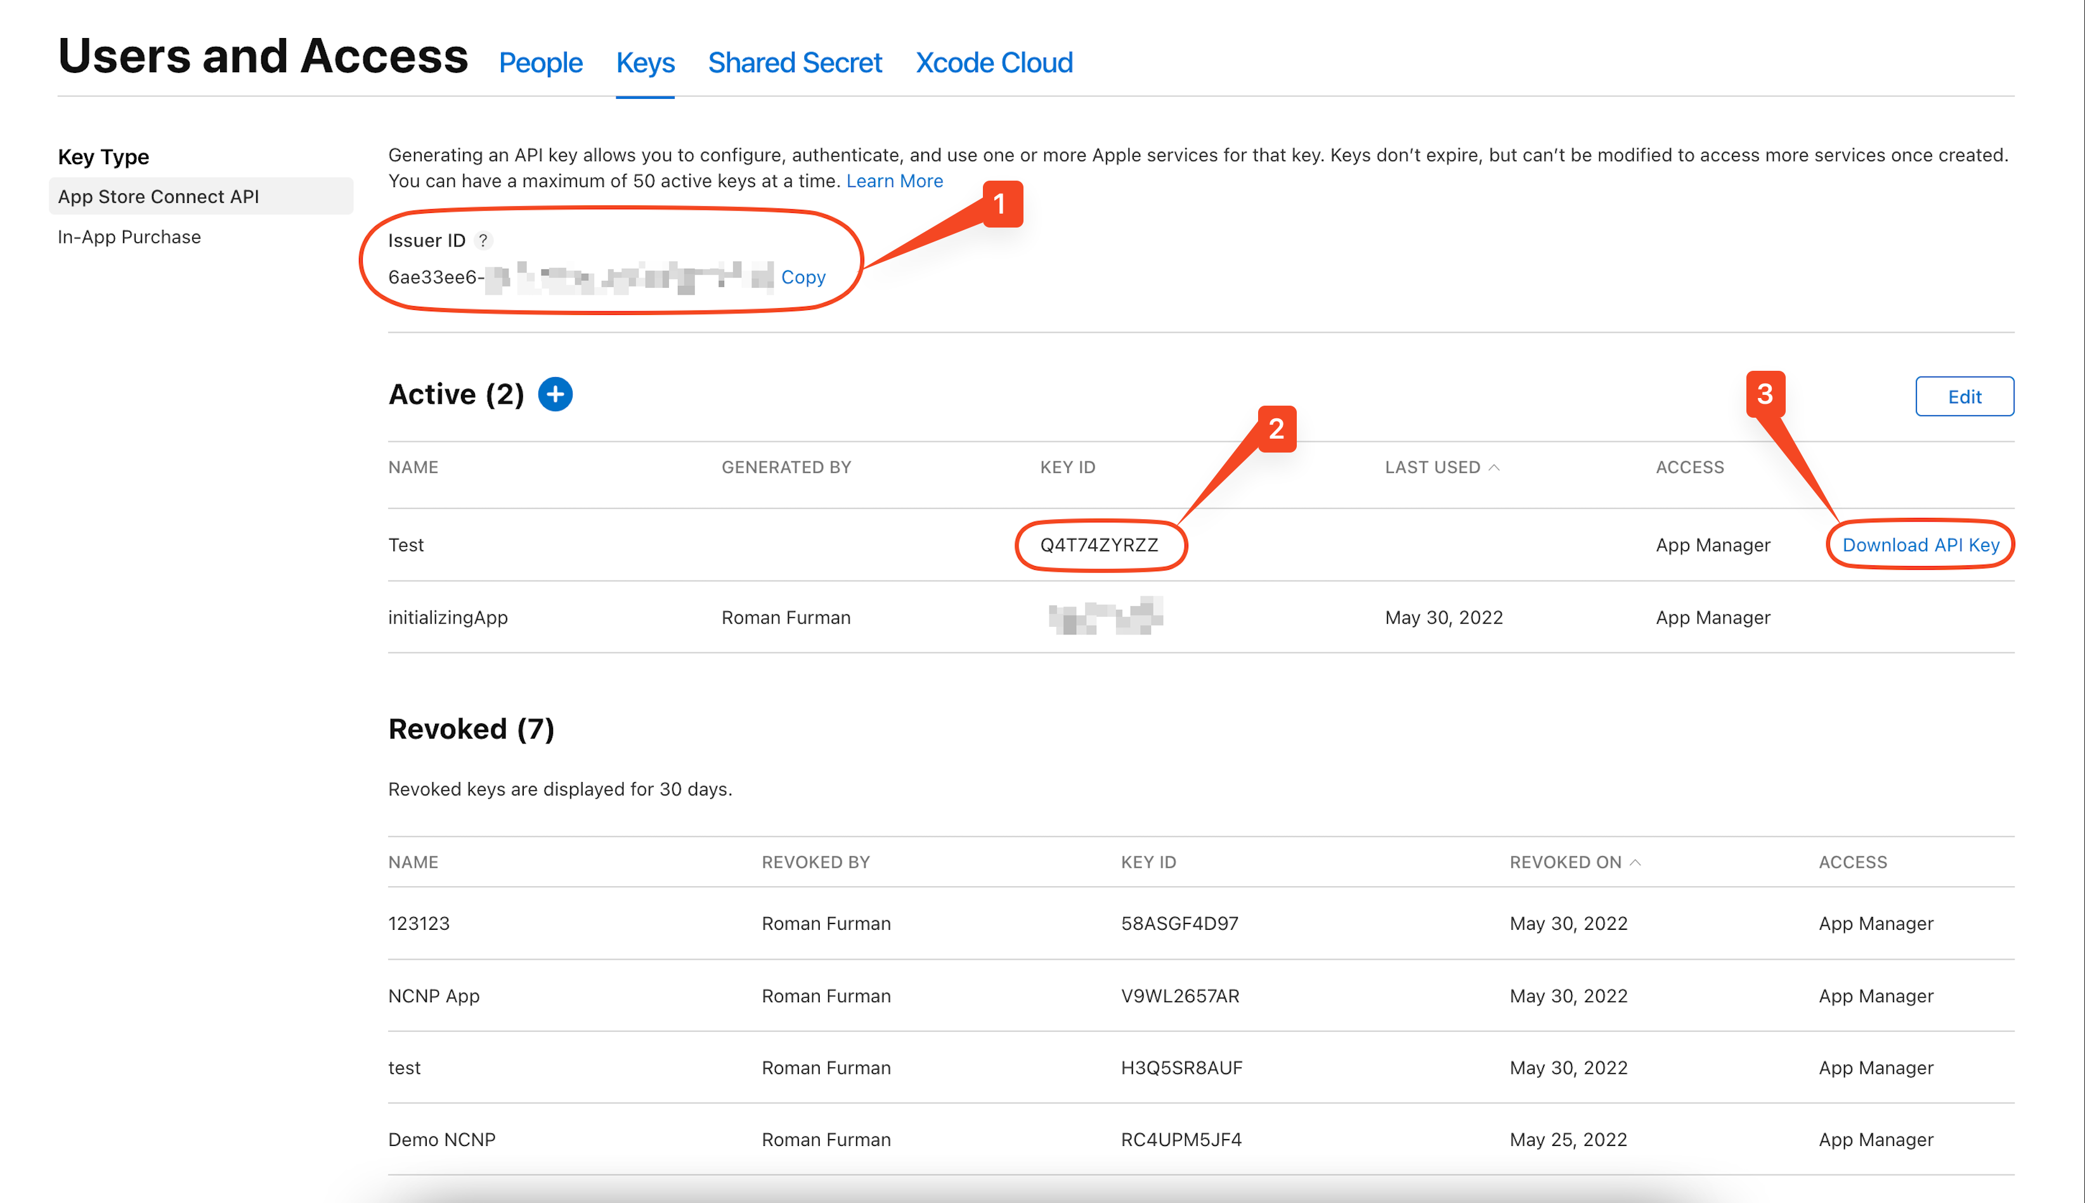Sort by Revoked On column arrow

1635,863
